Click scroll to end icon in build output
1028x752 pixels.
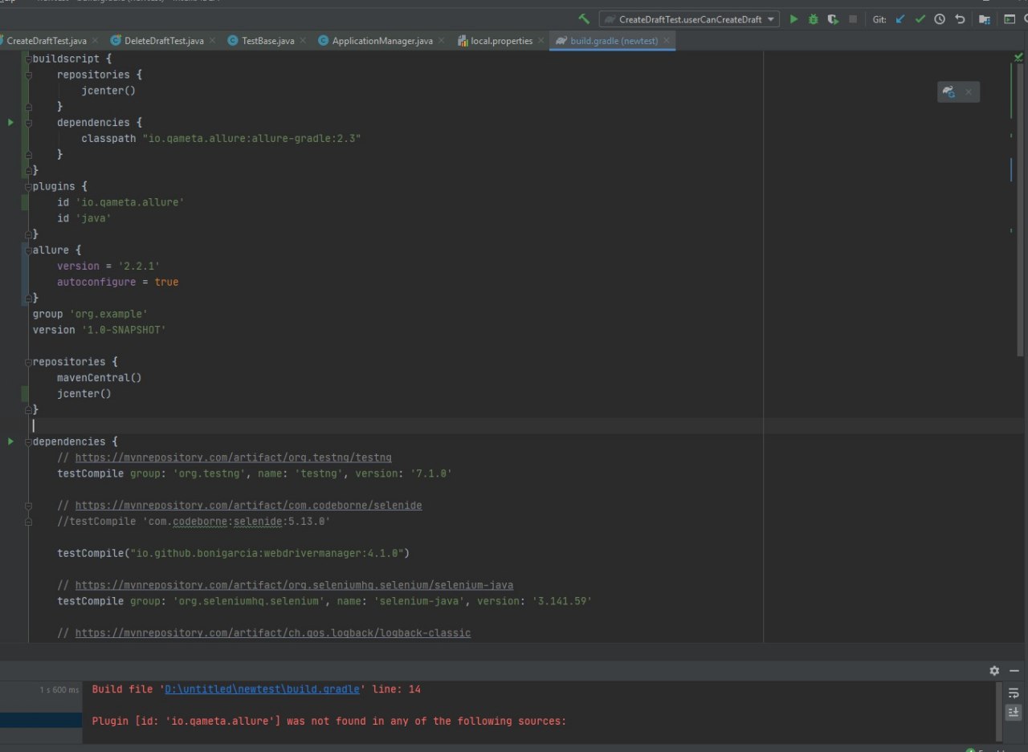coord(1014,712)
